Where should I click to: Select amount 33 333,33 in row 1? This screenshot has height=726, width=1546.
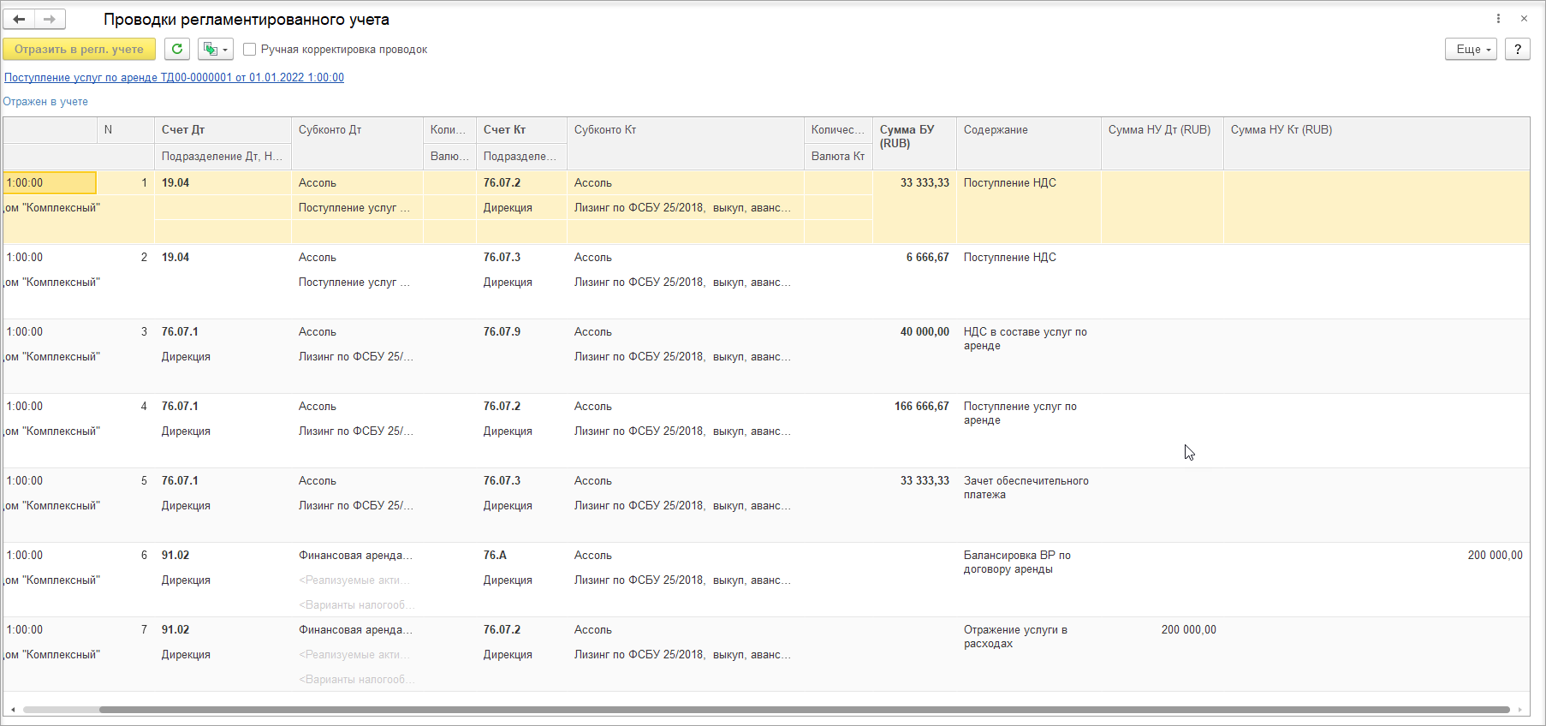point(925,182)
